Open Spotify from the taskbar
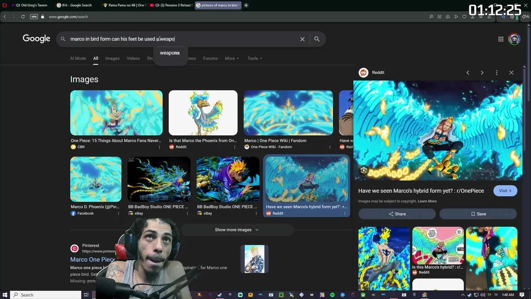This screenshot has width=531, height=299. tap(332, 295)
